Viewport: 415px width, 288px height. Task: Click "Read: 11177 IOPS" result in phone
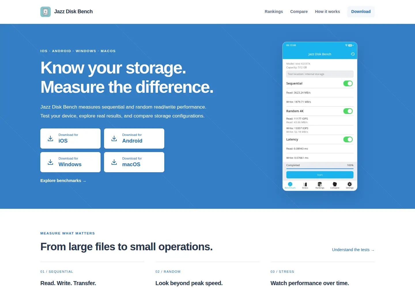point(297,119)
